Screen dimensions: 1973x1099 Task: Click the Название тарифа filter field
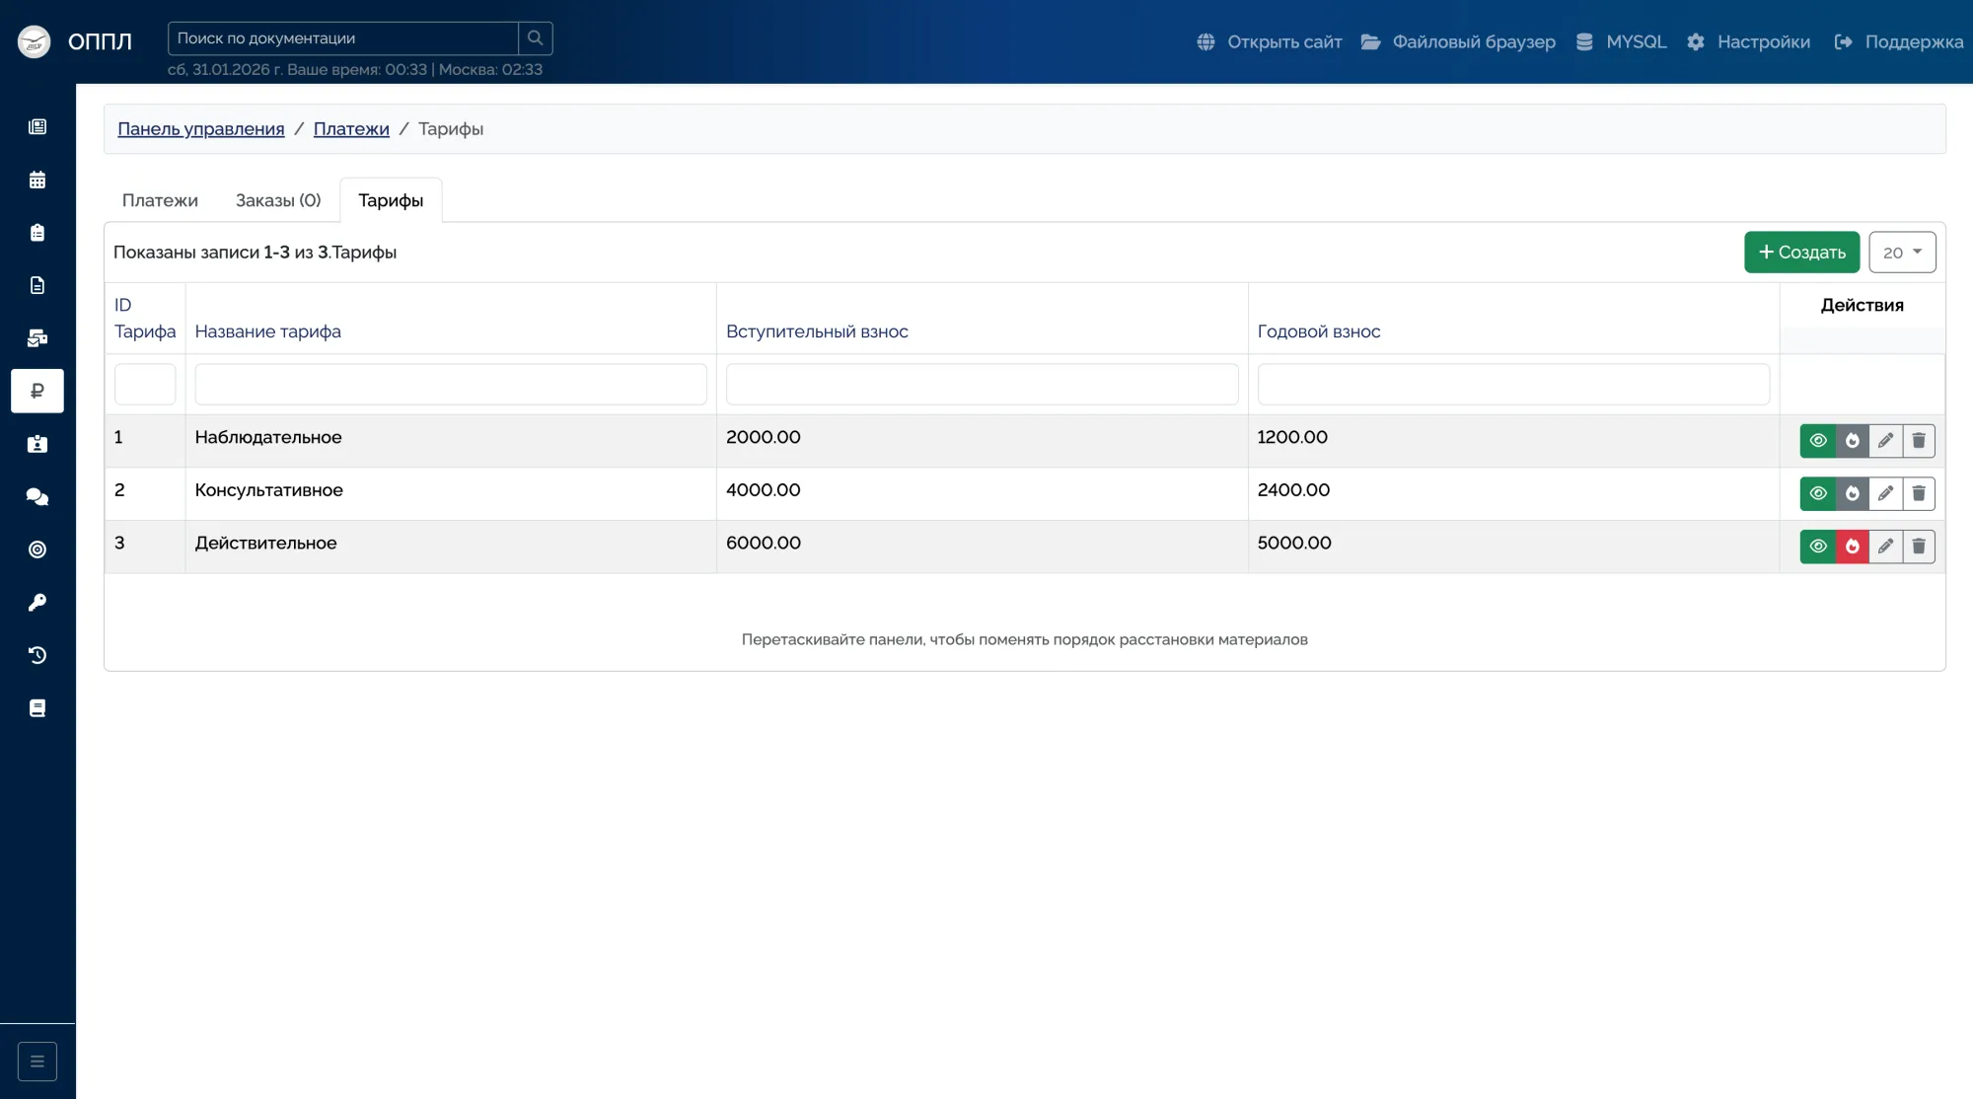tap(451, 385)
